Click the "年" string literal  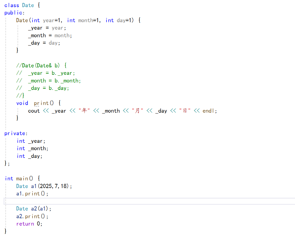pos(84,111)
